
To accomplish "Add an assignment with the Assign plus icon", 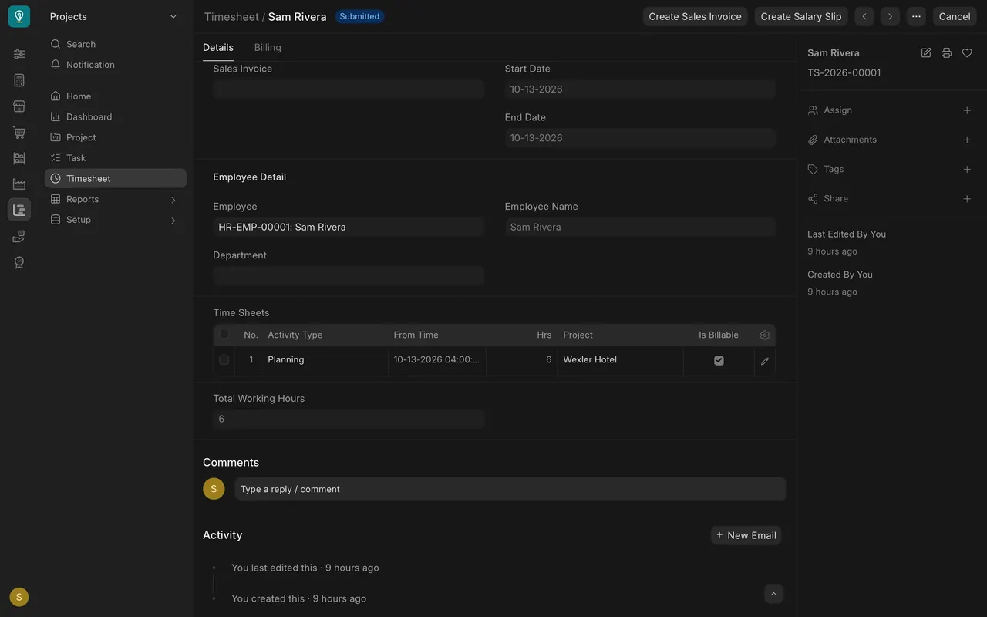I will [967, 110].
